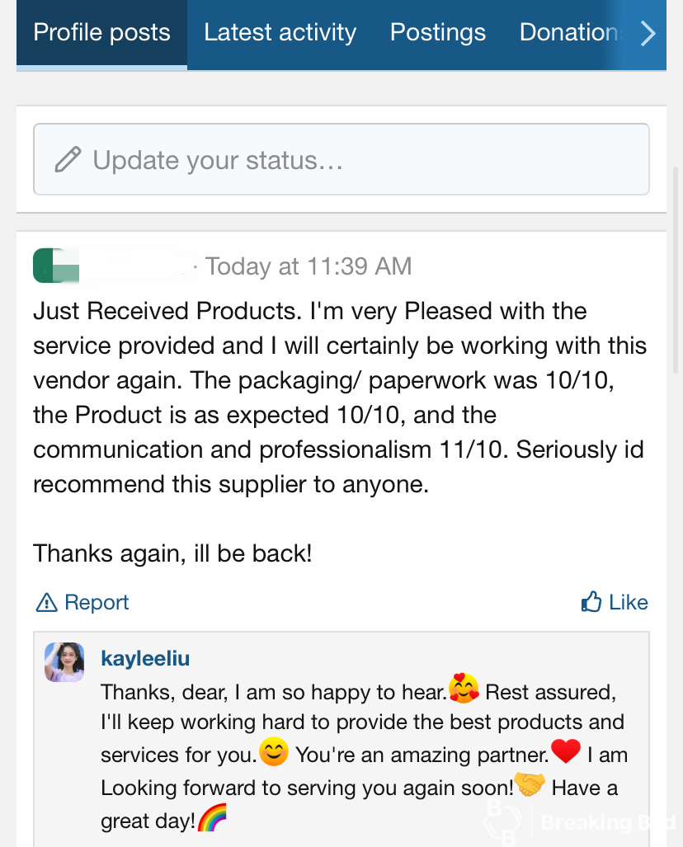Report the post via warning triangle icon
Screen dimensions: 683x847
[47, 603]
